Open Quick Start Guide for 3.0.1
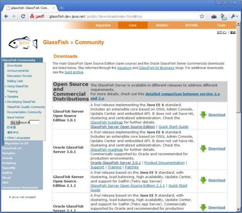 (173, 127)
